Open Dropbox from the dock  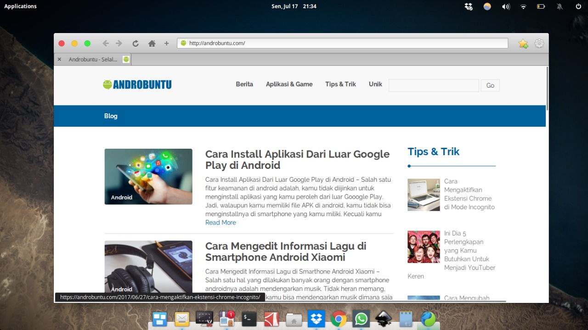pyautogui.click(x=316, y=318)
